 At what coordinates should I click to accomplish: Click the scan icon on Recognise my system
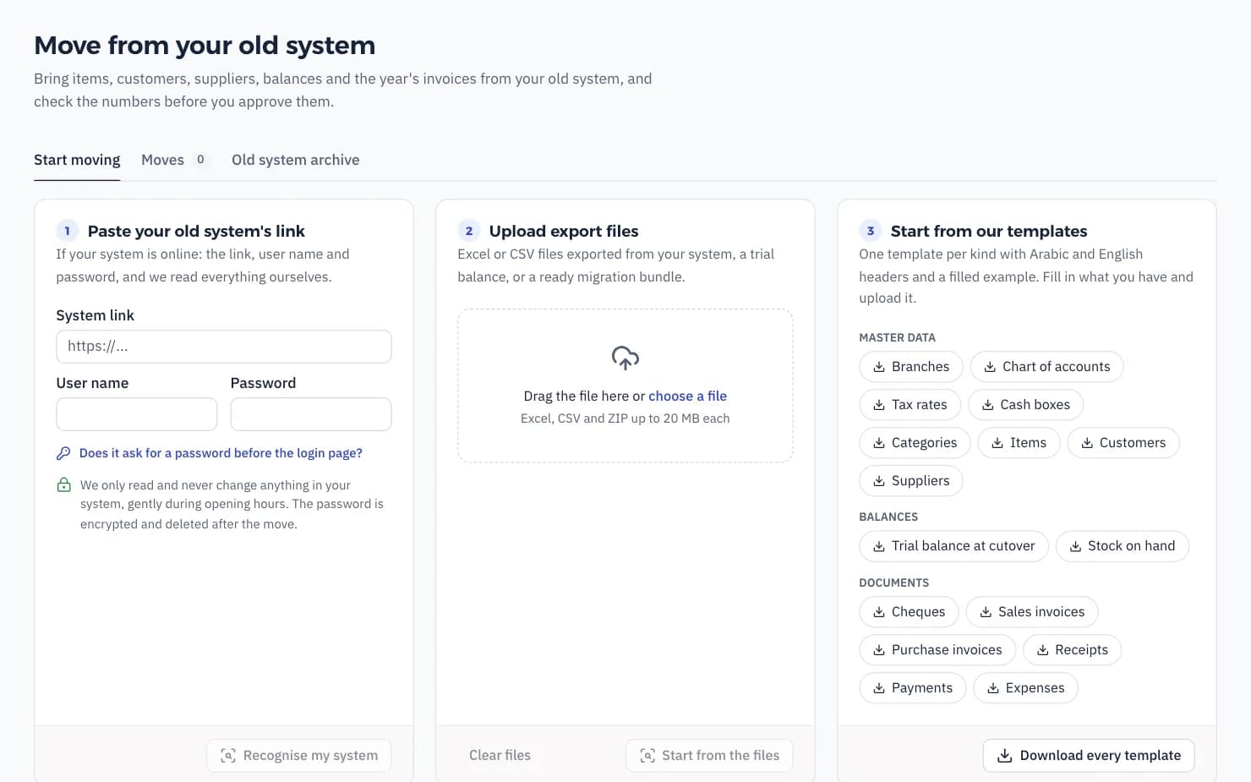pyautogui.click(x=228, y=756)
